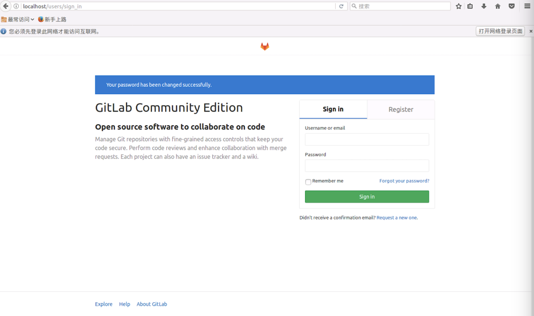Open the Explore footer link

pyautogui.click(x=103, y=304)
